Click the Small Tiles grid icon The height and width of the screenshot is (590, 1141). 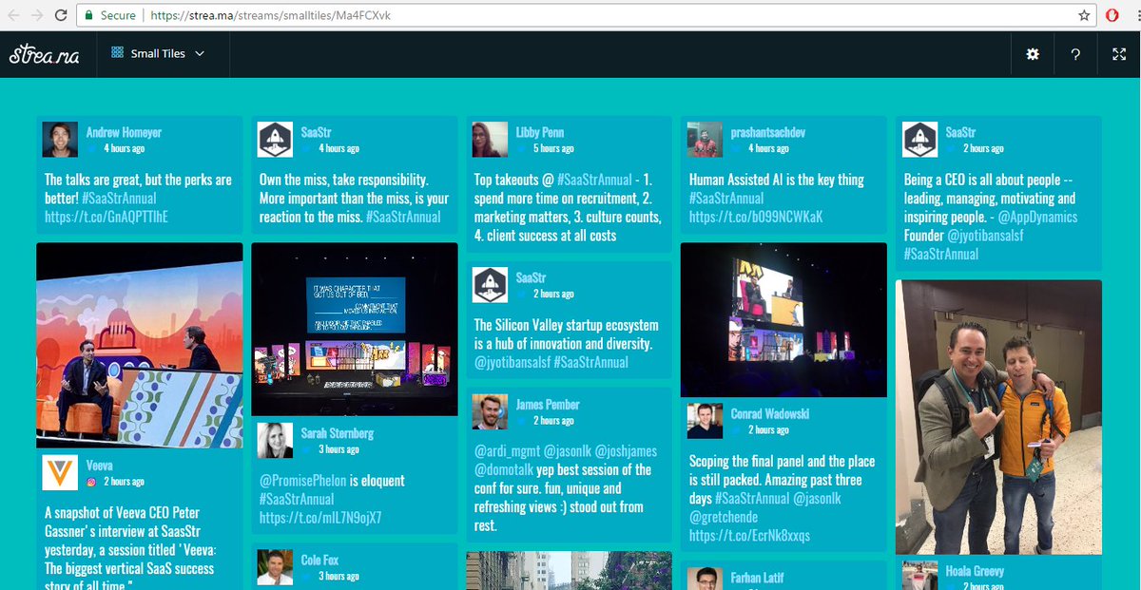118,53
